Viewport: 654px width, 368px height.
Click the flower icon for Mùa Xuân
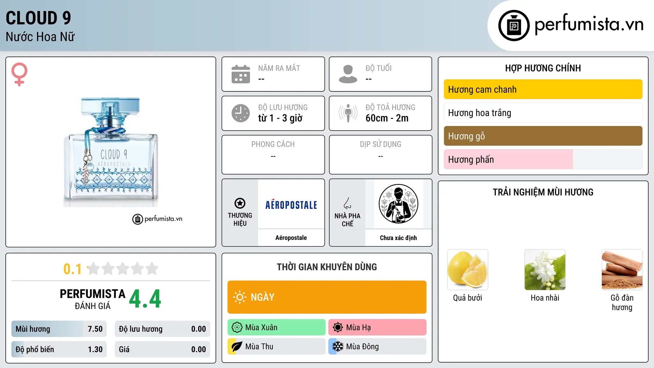pyautogui.click(x=237, y=327)
